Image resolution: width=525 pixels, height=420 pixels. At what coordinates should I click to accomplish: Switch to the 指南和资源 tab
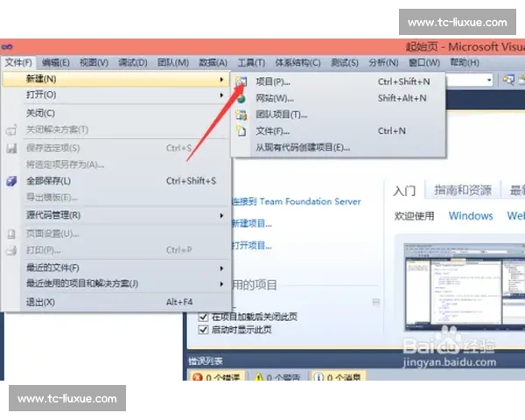(463, 190)
